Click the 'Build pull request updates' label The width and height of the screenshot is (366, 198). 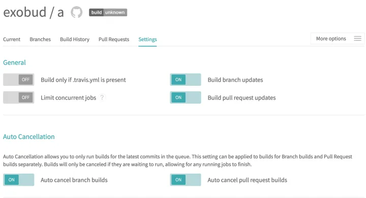pyautogui.click(x=241, y=97)
